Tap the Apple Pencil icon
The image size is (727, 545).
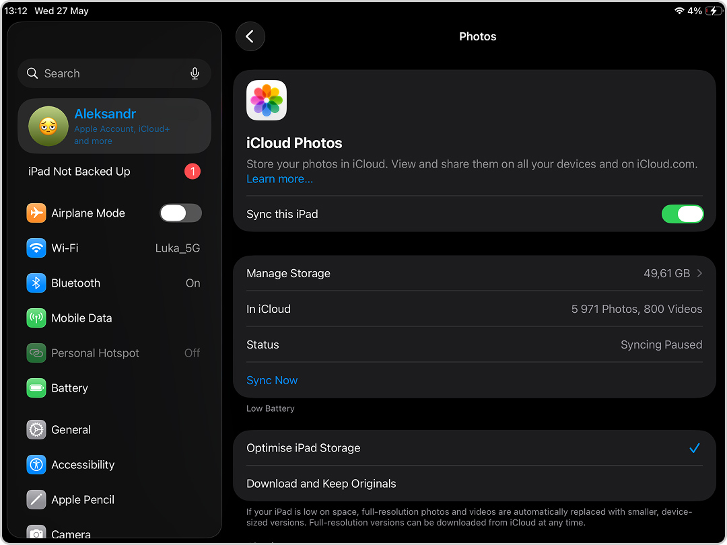[36, 499]
